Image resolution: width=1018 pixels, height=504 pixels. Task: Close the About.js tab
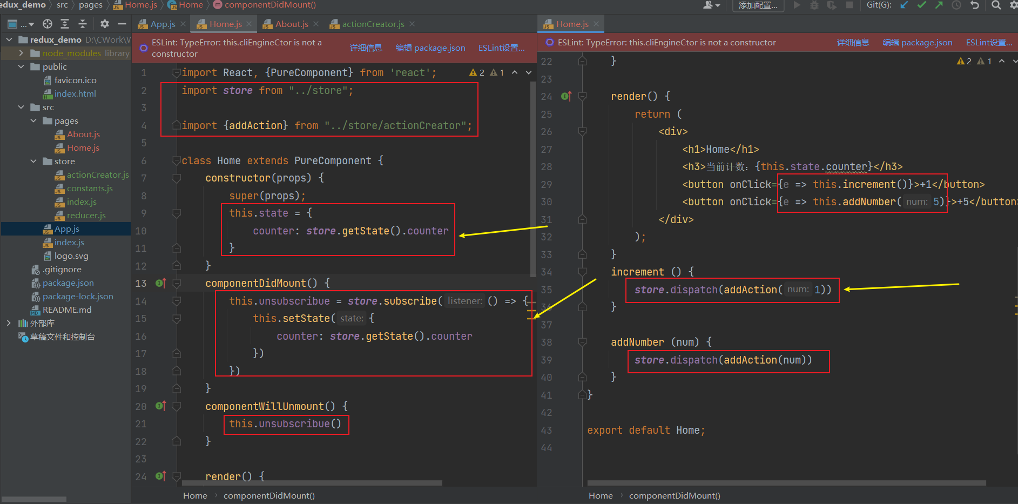316,24
